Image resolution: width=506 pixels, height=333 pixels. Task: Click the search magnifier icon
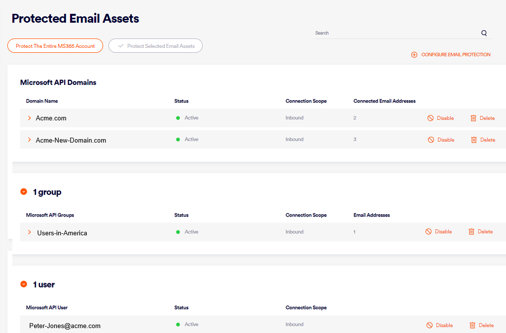484,33
